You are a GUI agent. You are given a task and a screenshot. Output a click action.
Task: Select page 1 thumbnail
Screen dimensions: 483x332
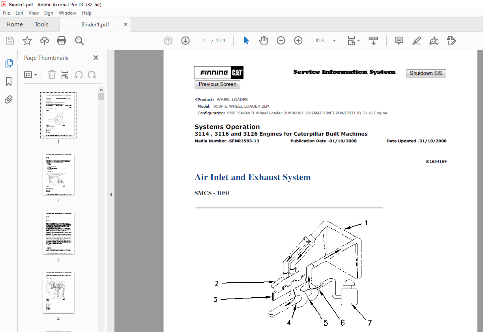58,115
